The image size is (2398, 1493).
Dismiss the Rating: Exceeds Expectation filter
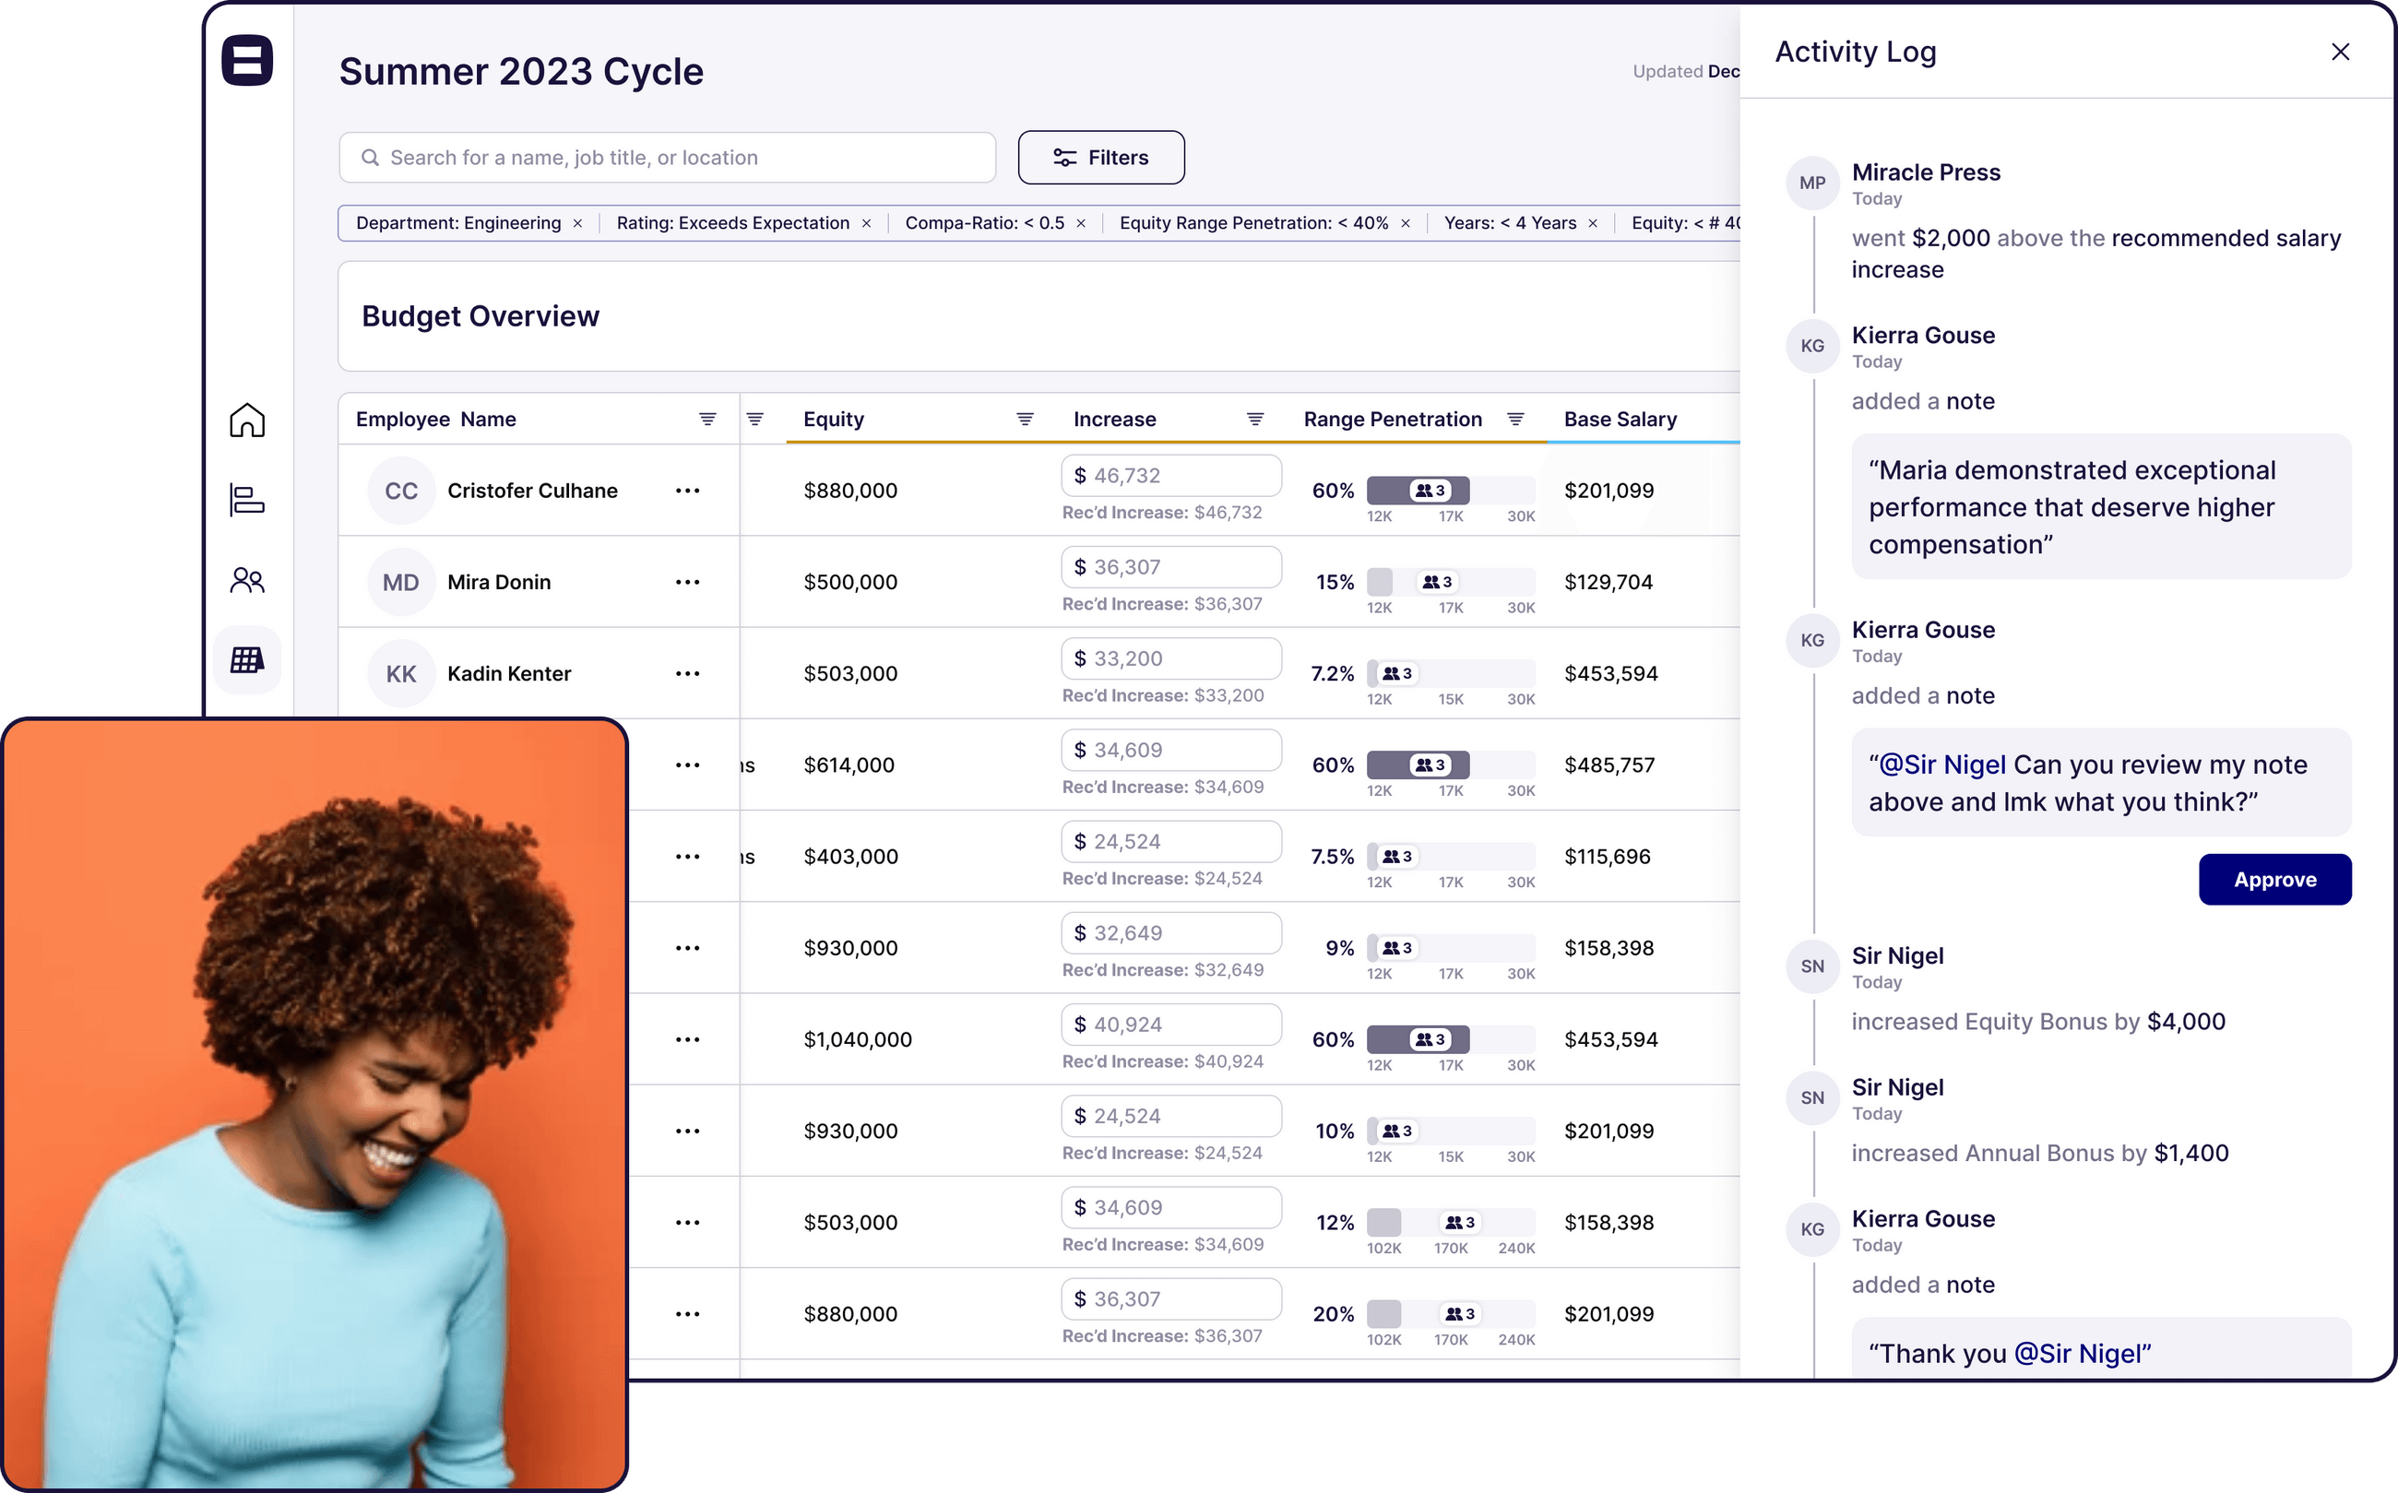867,223
